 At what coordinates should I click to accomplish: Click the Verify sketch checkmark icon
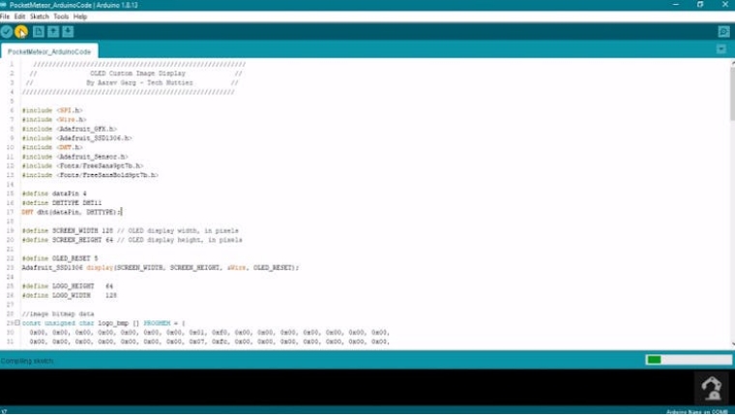click(x=7, y=32)
